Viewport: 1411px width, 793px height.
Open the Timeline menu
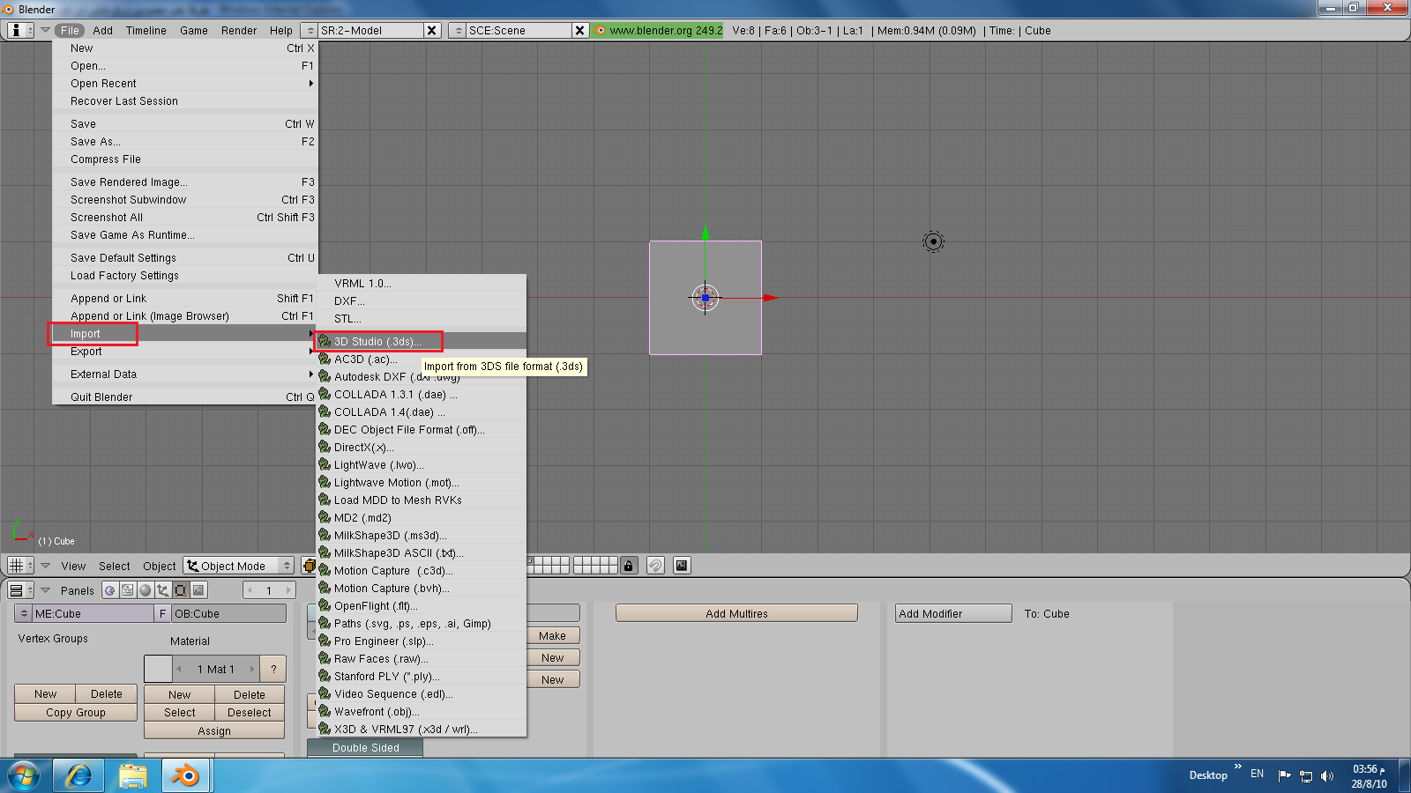point(146,30)
